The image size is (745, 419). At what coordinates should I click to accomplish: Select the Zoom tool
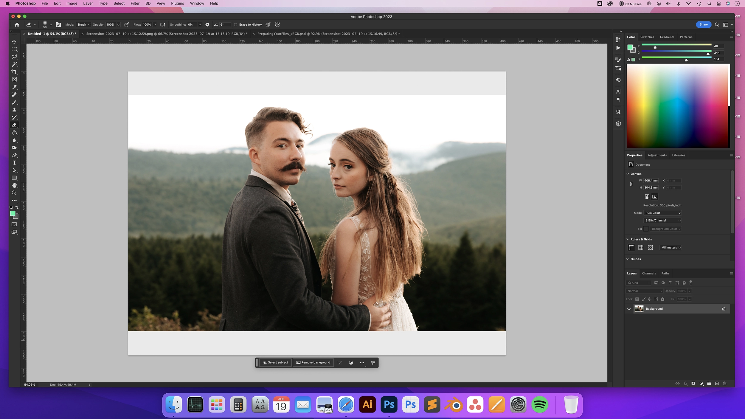point(14,193)
